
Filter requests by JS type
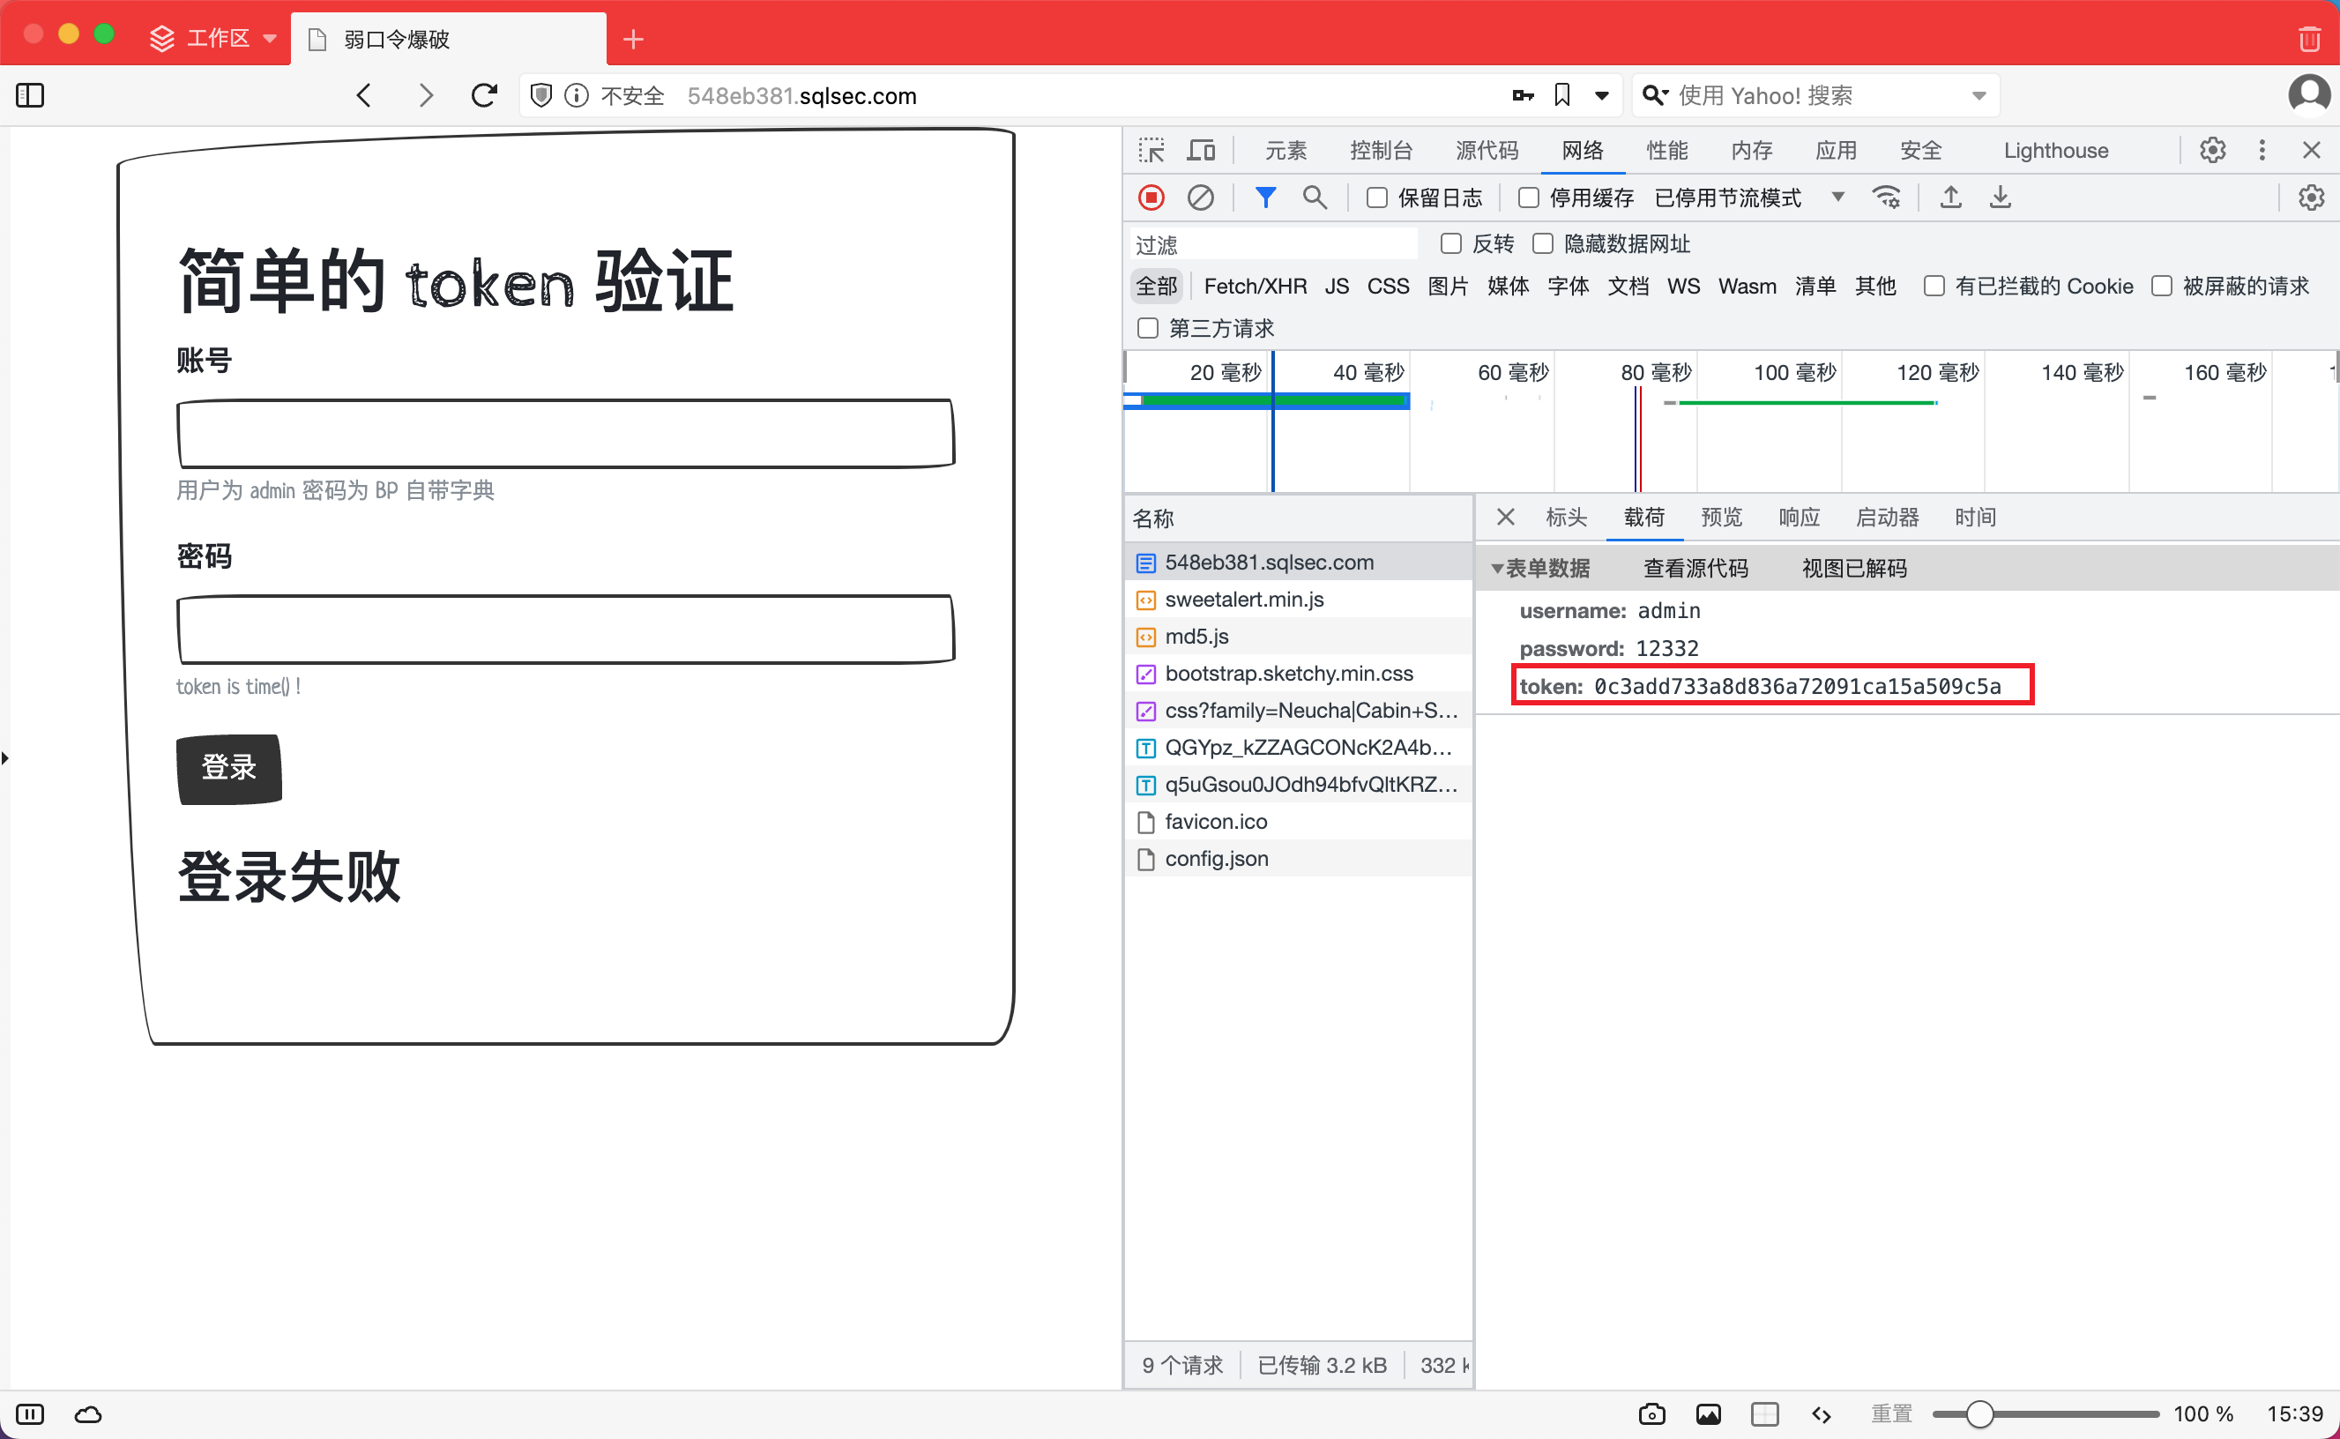[1337, 286]
